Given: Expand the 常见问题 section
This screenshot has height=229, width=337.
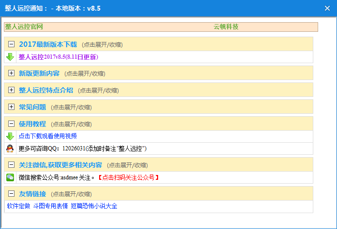Looking at the screenshot, I should point(12,107).
